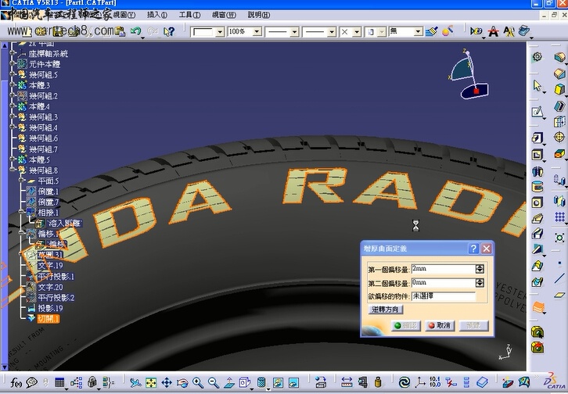
Task: Click the Rectangular Pattern dots icon
Action: 559,217
